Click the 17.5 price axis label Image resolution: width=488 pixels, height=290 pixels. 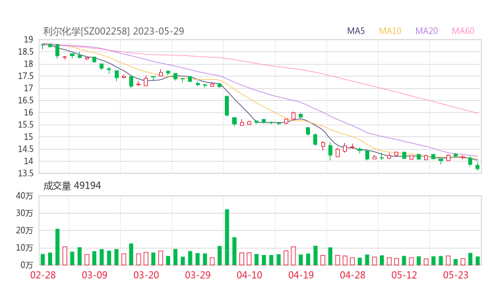click(26, 76)
